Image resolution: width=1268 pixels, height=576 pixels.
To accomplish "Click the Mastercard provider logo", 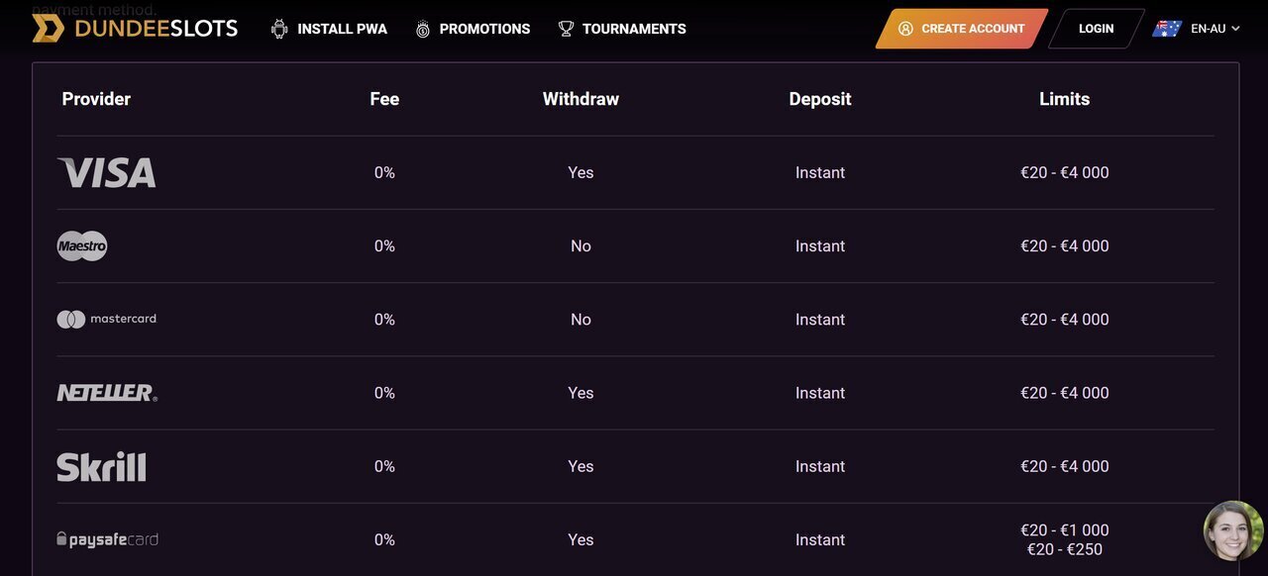I will 107,320.
